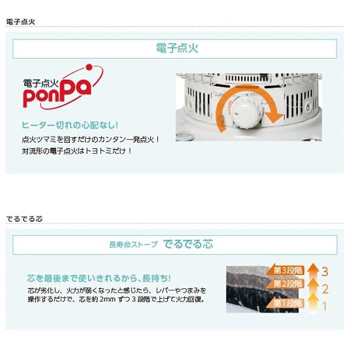Click the top orange upward arrow
The height and width of the screenshot is (350, 350).
pos(313,269)
